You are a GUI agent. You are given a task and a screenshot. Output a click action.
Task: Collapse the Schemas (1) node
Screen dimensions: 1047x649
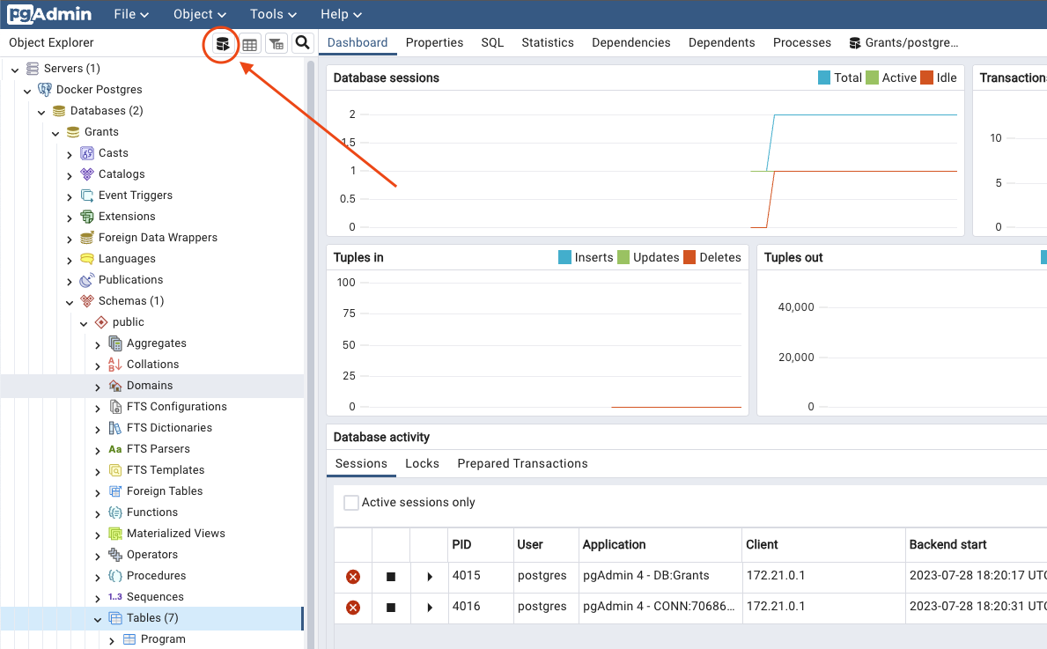(70, 302)
